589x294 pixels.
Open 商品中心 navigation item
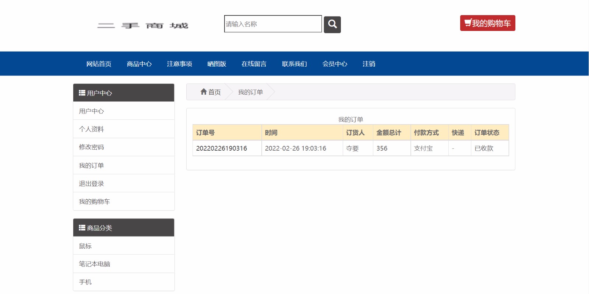[139, 64]
